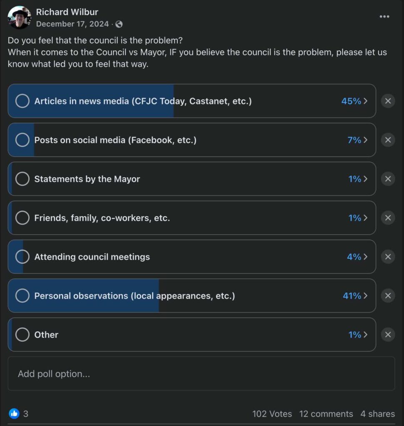This screenshot has height=426, width=404.
Task: Click the globe public visibility icon
Action: point(119,24)
